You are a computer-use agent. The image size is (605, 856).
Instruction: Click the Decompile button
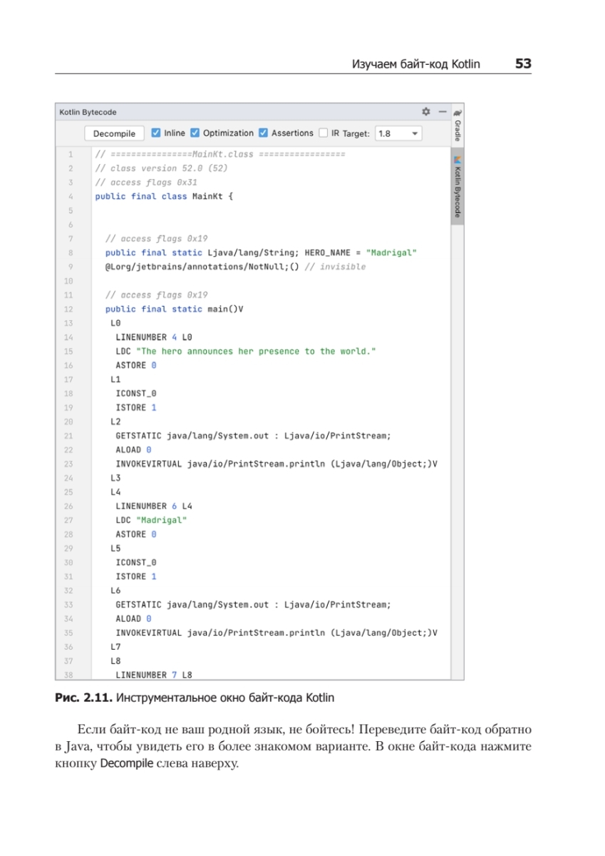[114, 133]
